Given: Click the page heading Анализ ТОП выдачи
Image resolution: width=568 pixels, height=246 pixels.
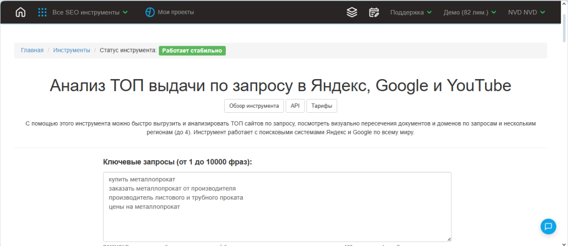Looking at the screenshot, I should tap(280, 86).
